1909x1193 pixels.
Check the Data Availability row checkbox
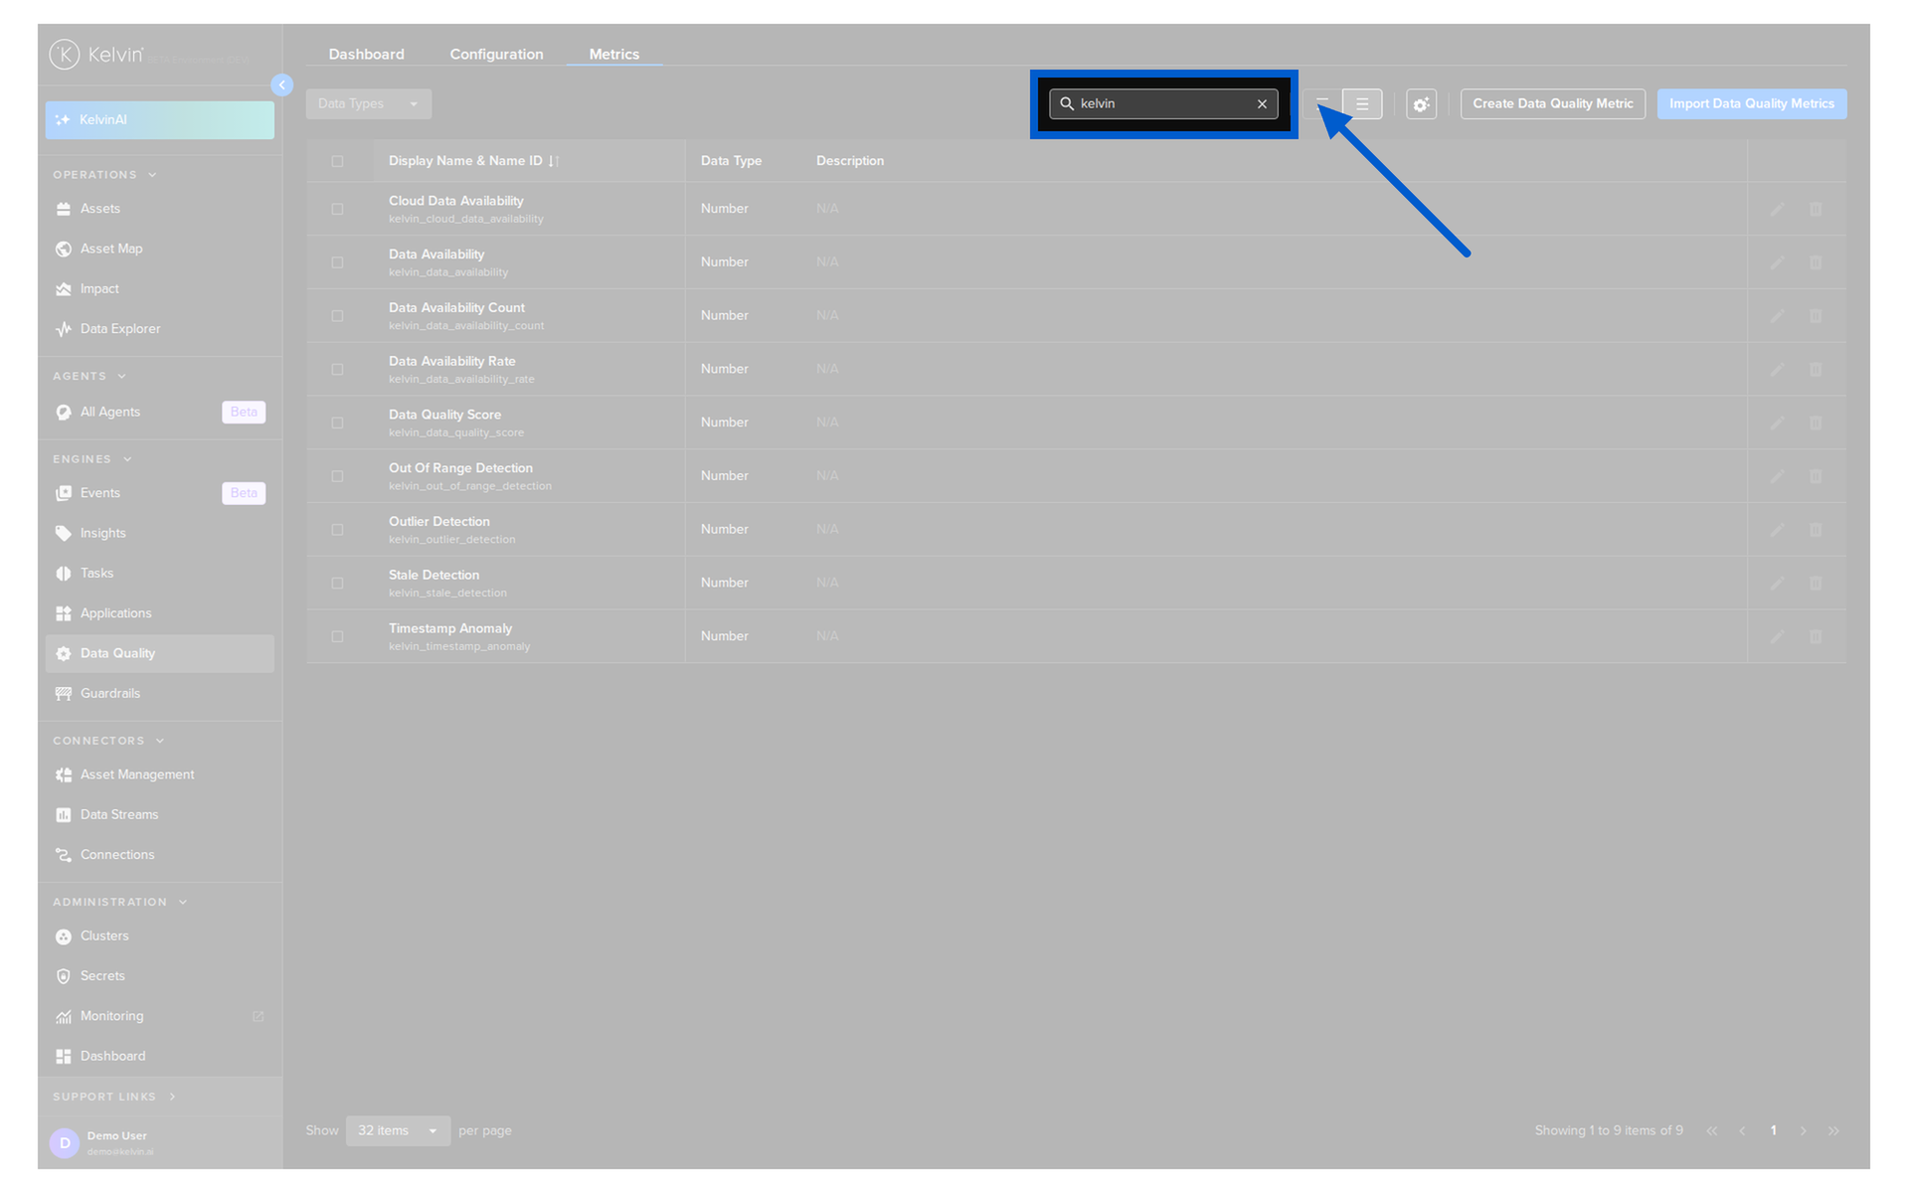point(337,262)
